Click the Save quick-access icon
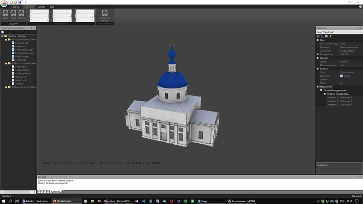 (20, 2)
